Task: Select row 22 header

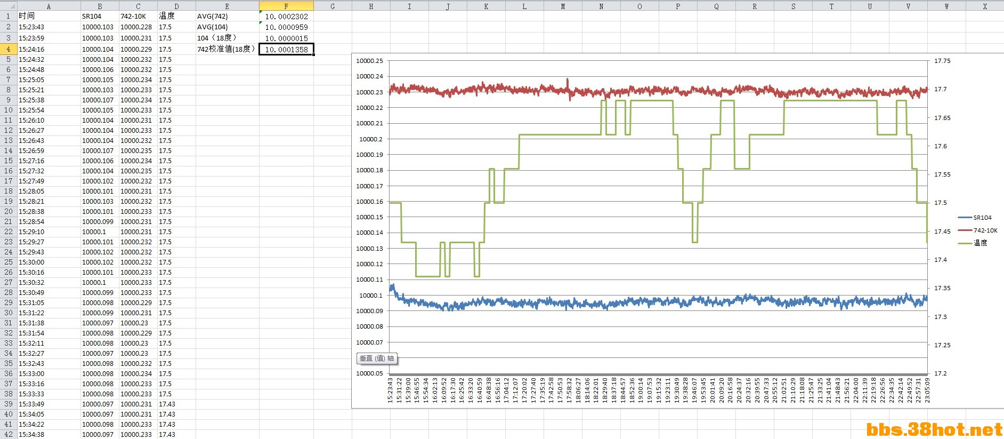Action: [x=8, y=232]
